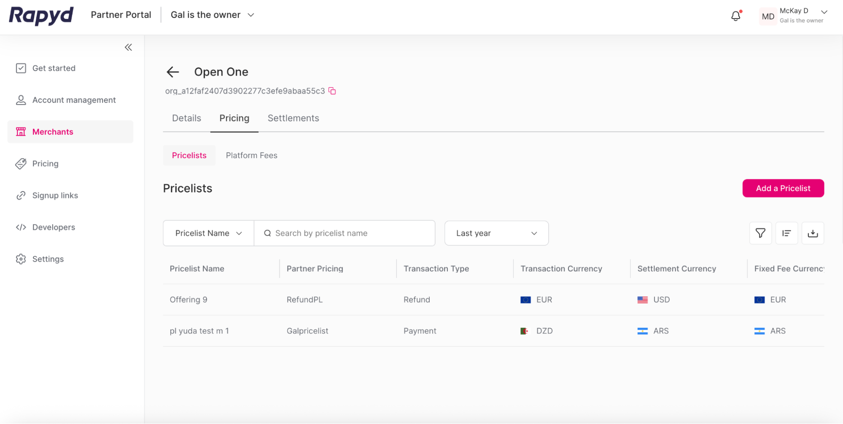Image resolution: width=843 pixels, height=424 pixels.
Task: Select the Merchants storefront icon in the sidebar
Action: tap(21, 132)
